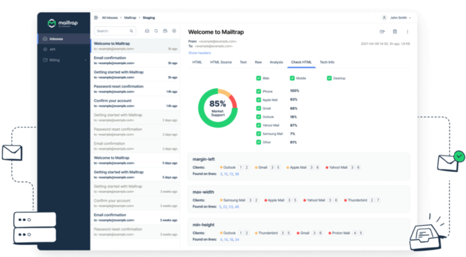Select the first Welcome to Mailtrap email
This screenshot has width=466, height=257.
[135, 46]
